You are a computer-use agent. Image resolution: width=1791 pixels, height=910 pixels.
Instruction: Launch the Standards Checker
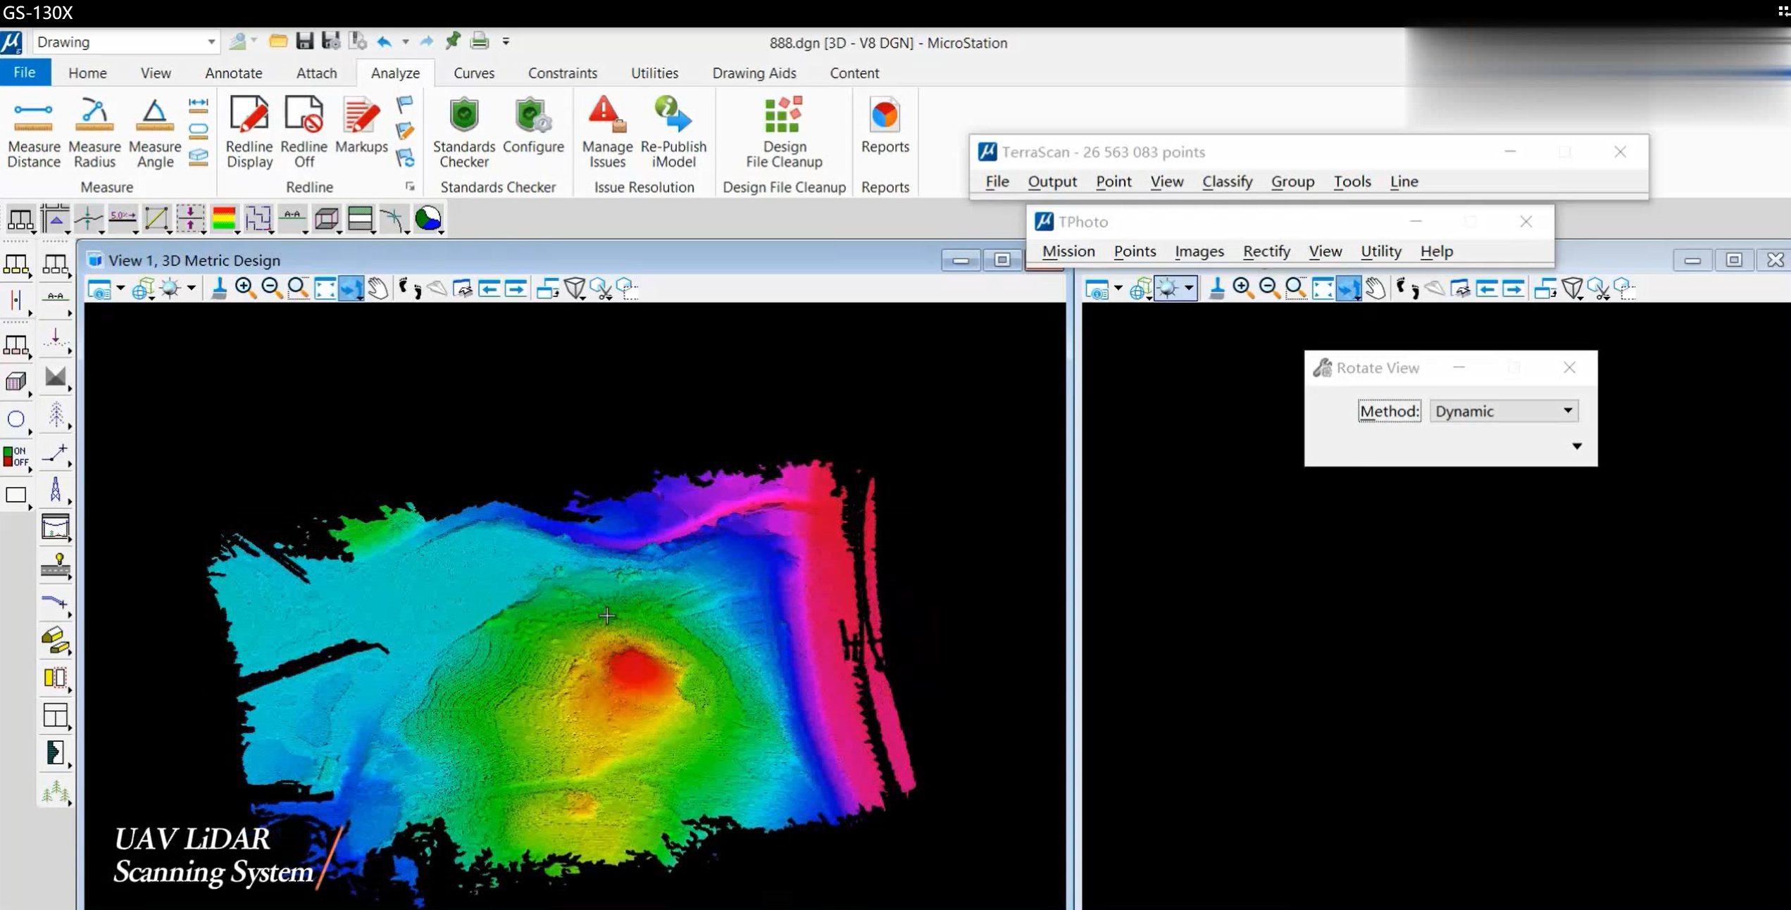point(464,132)
